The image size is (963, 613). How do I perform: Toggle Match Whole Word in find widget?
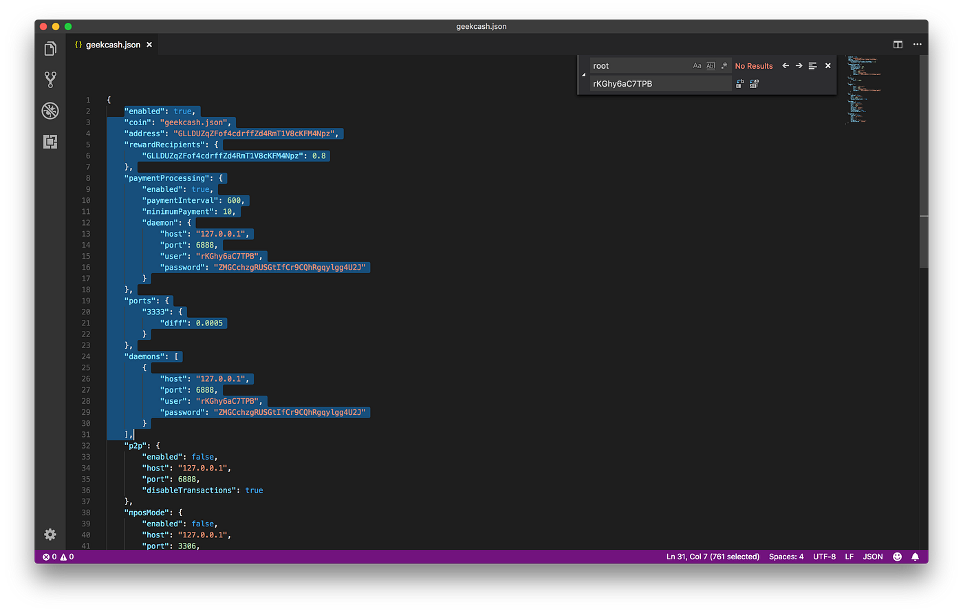[x=711, y=66]
